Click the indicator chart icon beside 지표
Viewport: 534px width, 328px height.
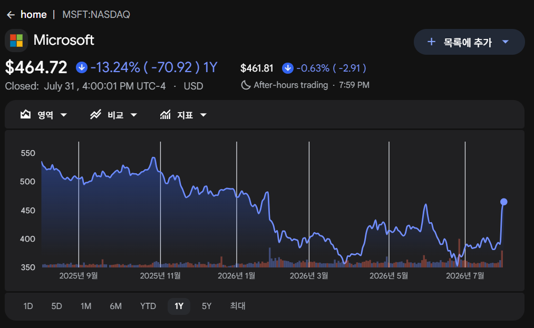[x=165, y=115]
